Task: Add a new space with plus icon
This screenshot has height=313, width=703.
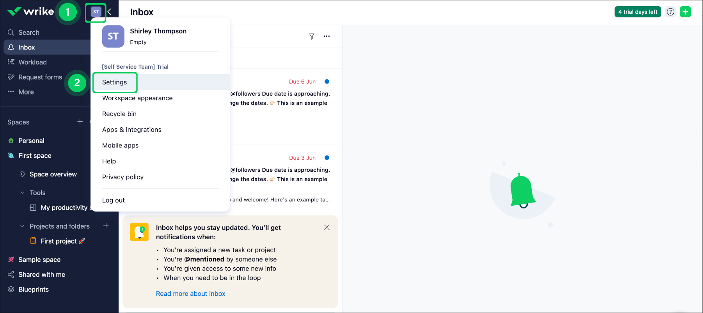Action: pos(80,122)
